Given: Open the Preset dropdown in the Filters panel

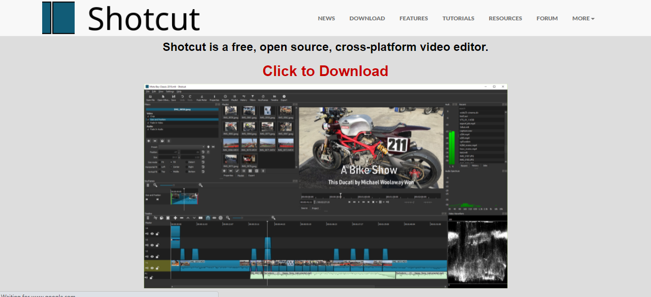Looking at the screenshot, I should point(182,147).
